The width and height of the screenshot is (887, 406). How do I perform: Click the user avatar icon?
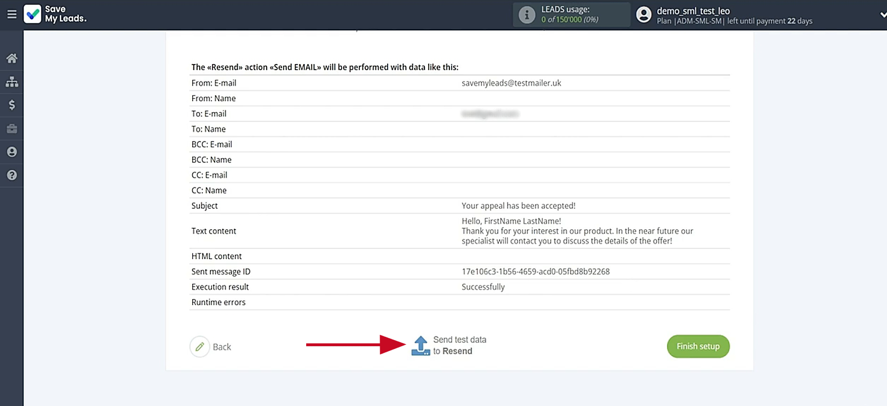point(643,15)
